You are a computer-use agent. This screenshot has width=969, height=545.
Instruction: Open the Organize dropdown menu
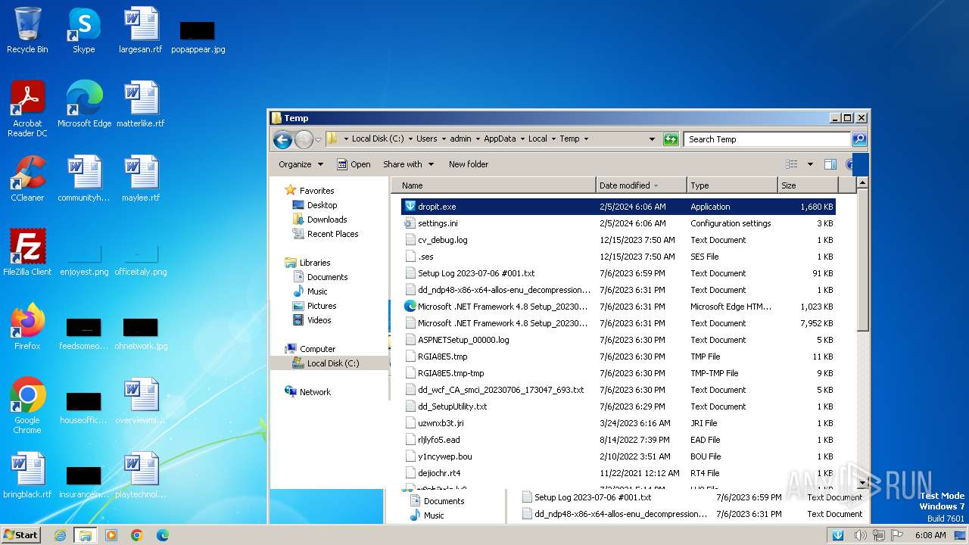(x=301, y=164)
